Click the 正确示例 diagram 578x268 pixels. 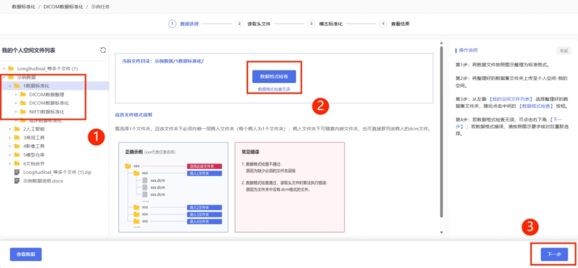pyautogui.click(x=173, y=187)
